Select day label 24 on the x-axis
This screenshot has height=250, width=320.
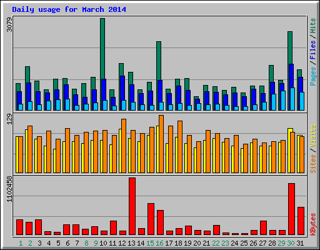[234, 243]
